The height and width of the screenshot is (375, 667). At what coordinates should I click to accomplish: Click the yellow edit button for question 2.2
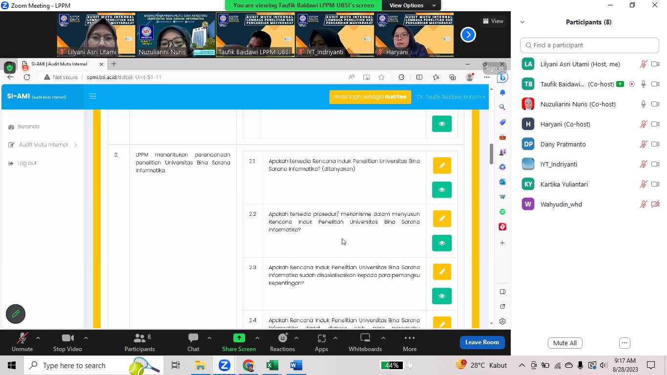click(442, 219)
